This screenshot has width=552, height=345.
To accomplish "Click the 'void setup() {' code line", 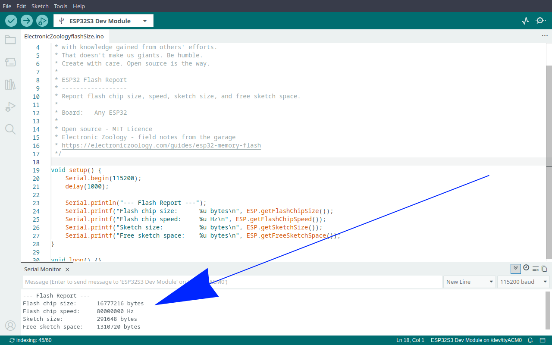I will click(76, 170).
